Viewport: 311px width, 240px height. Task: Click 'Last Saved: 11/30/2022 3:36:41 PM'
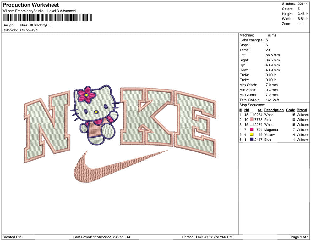click(101, 237)
